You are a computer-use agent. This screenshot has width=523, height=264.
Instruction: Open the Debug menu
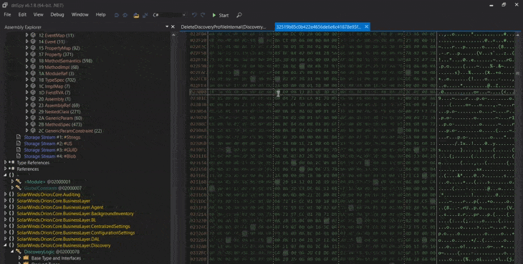tap(57, 14)
